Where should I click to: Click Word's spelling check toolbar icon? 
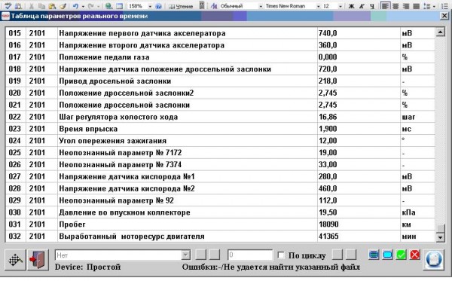(x=8, y=6)
